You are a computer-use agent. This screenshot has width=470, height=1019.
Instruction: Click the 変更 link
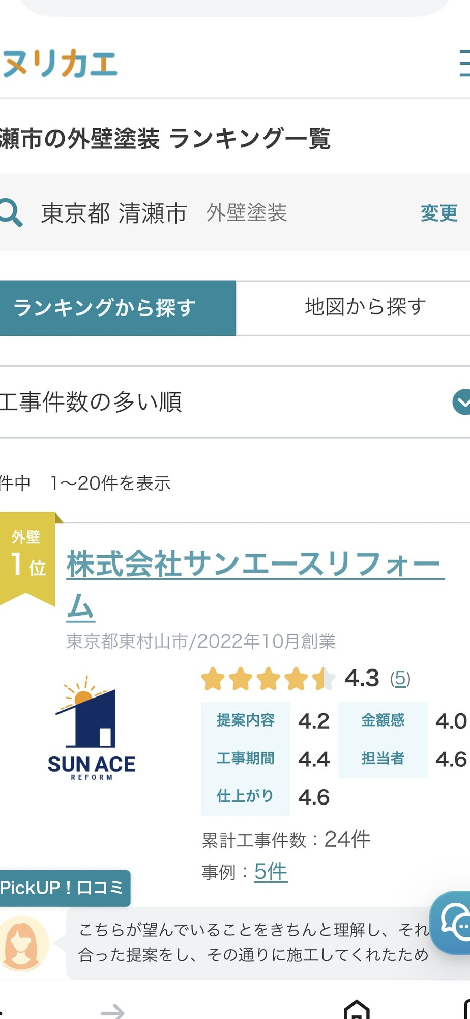tap(439, 213)
